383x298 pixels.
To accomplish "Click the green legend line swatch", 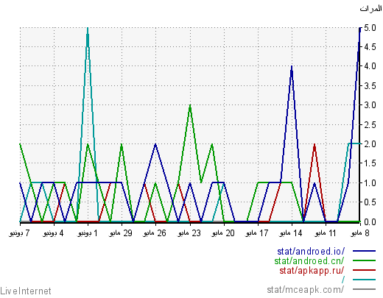I will 364,260.
